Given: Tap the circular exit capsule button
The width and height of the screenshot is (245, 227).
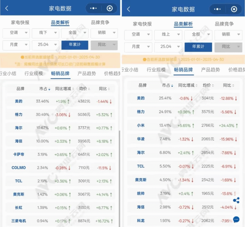Looking at the screenshot, I should pyautogui.click(x=109, y=8).
